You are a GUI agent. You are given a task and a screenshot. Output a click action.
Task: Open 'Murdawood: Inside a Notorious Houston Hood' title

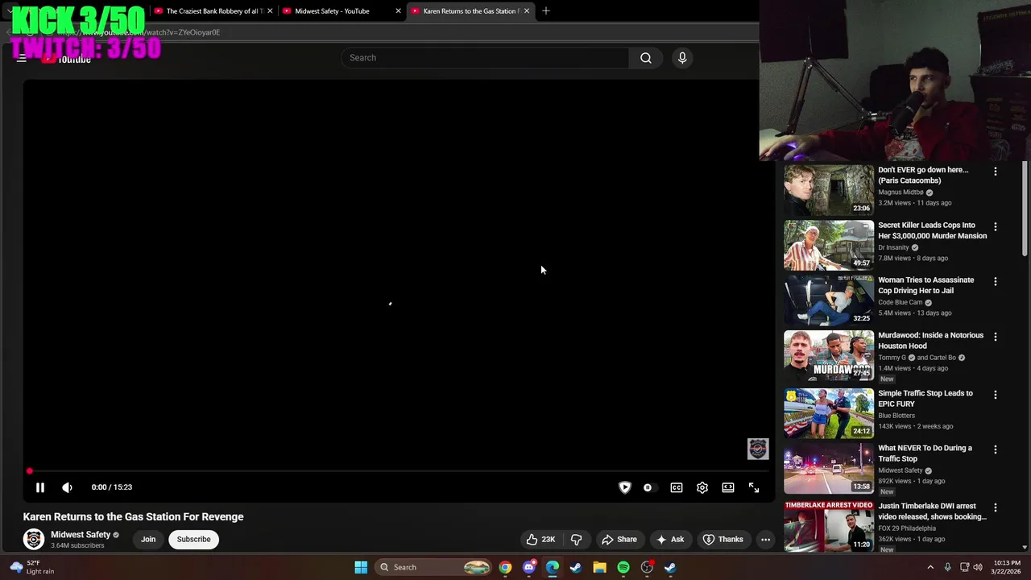930,341
